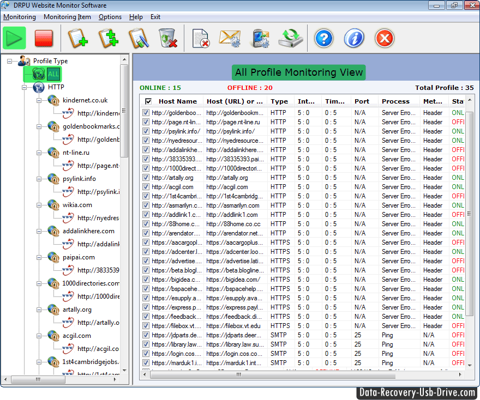Click the table's scroll-right arrow
Viewport: 480px width, 400px height.
pos(460,374)
